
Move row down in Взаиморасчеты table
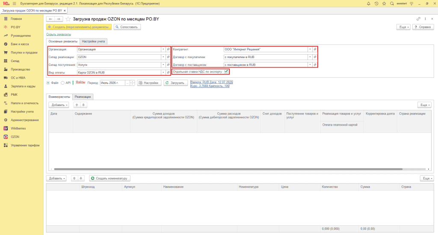[x=83, y=105]
